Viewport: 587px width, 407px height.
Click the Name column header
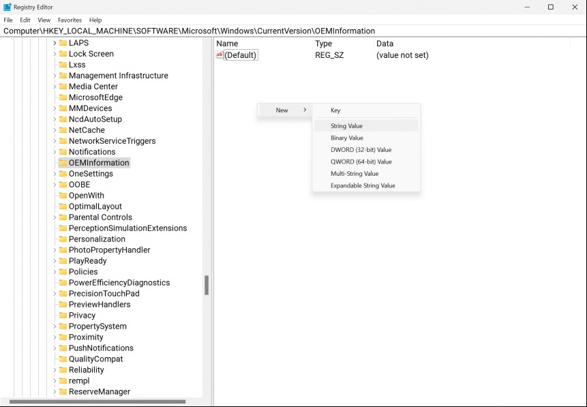264,44
